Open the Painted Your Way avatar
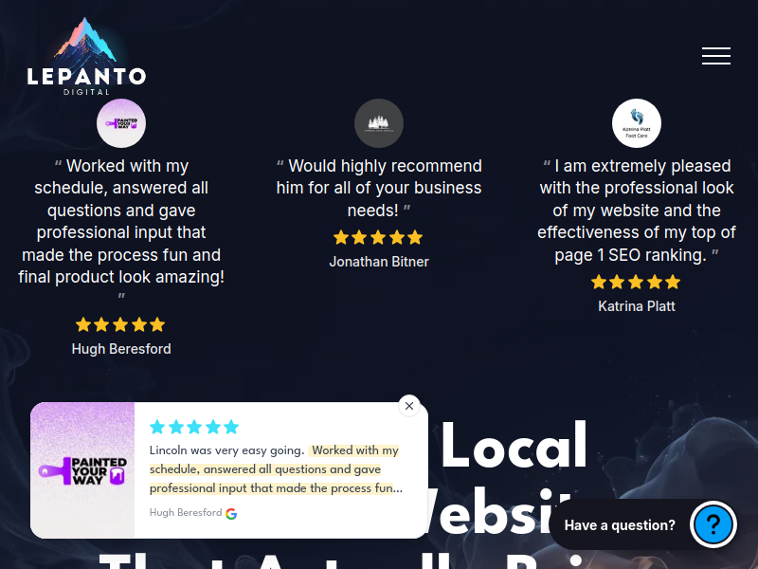Image resolution: width=758 pixels, height=569 pixels. coord(121,123)
